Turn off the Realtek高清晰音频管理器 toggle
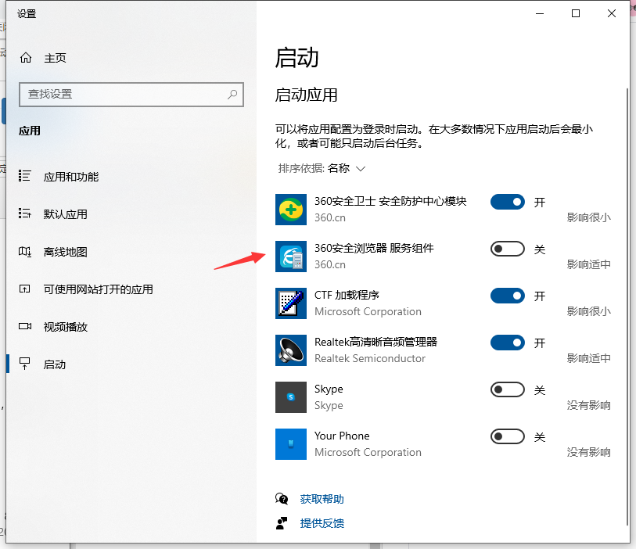The image size is (636, 549). click(507, 343)
